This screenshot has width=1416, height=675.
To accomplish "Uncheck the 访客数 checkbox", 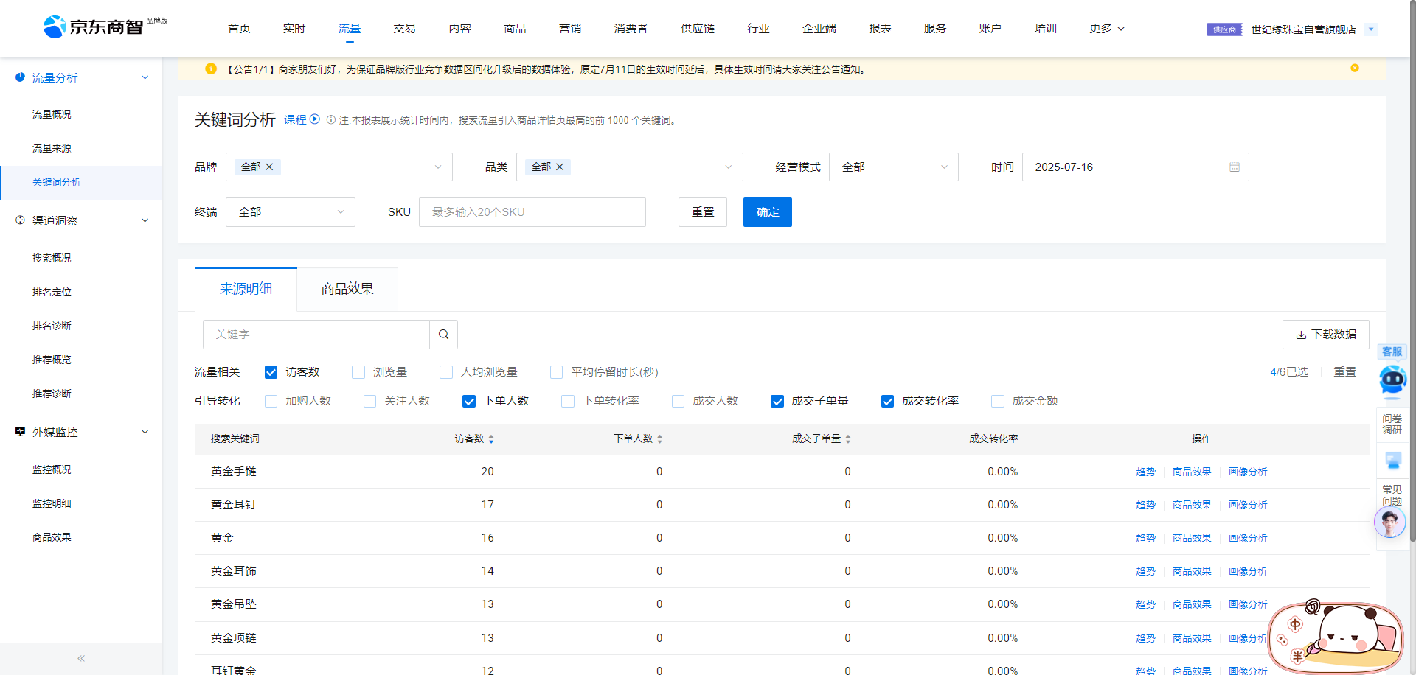I will 271,372.
